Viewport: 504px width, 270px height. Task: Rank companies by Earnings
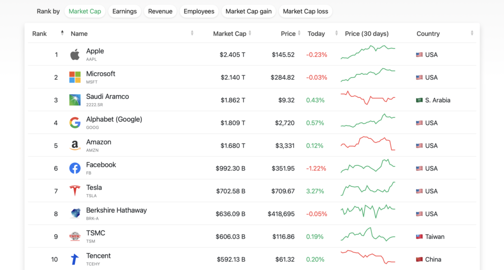click(125, 11)
